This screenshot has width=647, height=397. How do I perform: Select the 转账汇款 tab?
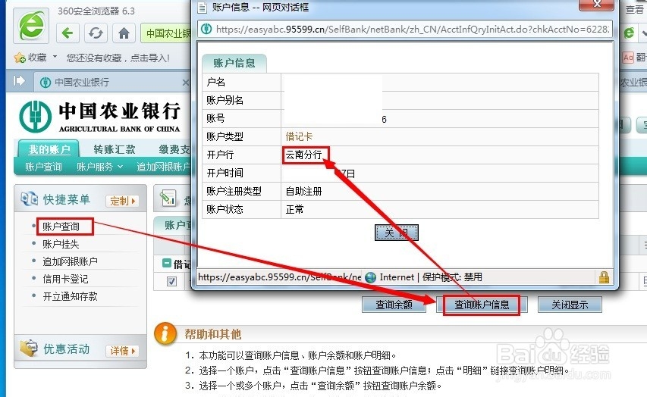(x=115, y=149)
